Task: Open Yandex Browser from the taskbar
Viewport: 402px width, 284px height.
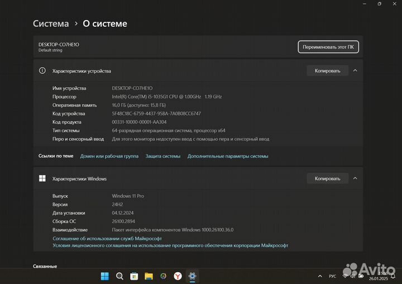Action: 178,276
